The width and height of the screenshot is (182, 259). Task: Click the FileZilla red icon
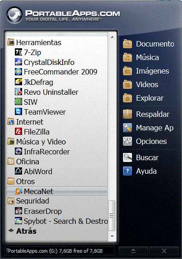pos(18,131)
